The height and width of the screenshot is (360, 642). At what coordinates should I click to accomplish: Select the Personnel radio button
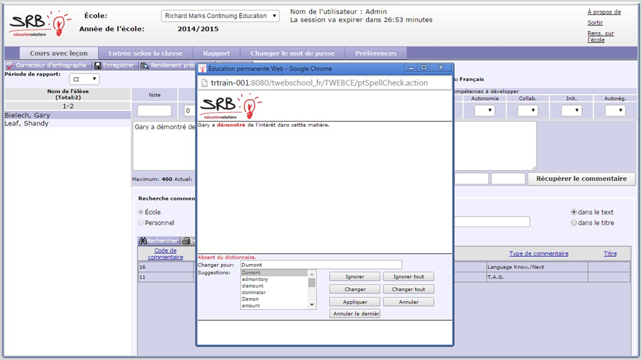(x=141, y=223)
